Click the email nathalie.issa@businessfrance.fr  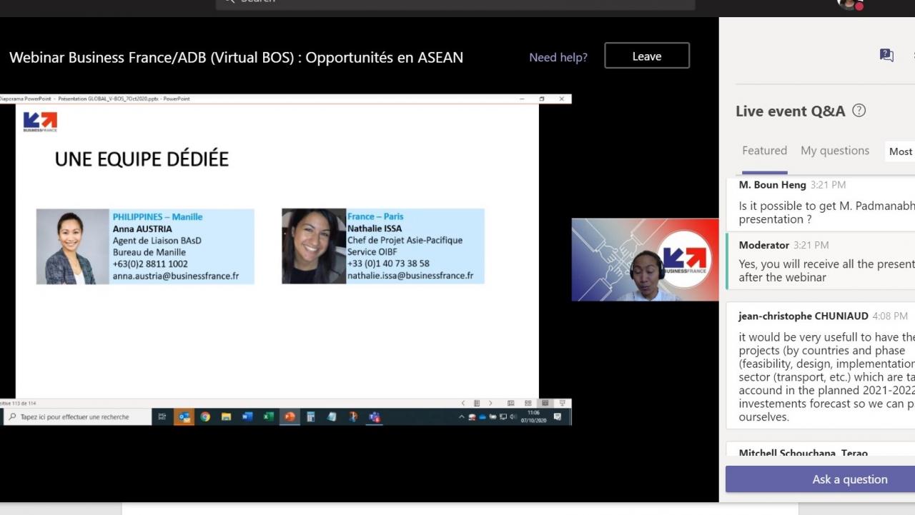(x=410, y=276)
